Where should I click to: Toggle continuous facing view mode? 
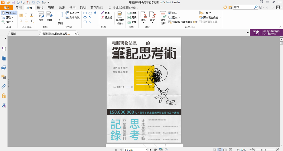pyautogui.click(x=230, y=150)
